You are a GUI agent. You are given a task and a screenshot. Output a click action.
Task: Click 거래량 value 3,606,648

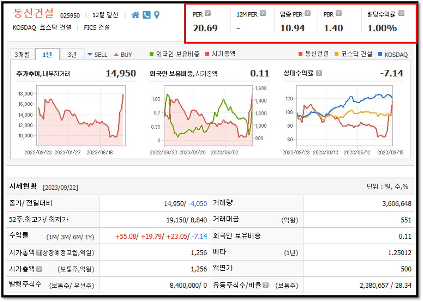pos(397,204)
